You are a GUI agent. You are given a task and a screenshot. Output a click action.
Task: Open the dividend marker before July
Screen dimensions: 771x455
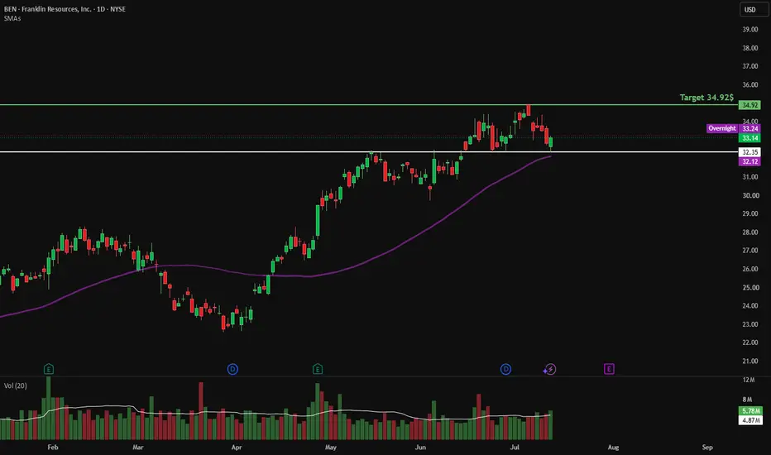pyautogui.click(x=505, y=369)
